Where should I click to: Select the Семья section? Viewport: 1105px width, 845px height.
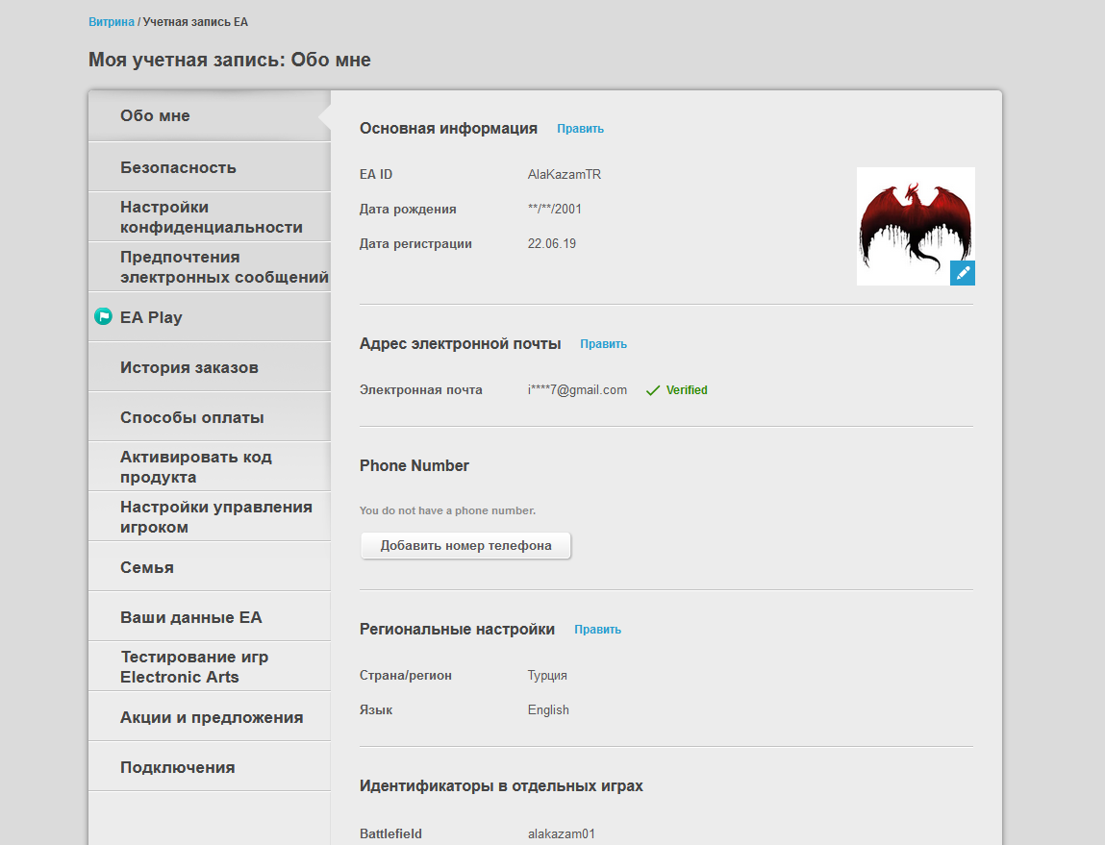click(x=210, y=567)
